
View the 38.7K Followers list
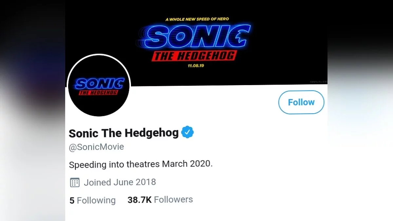[160, 199]
